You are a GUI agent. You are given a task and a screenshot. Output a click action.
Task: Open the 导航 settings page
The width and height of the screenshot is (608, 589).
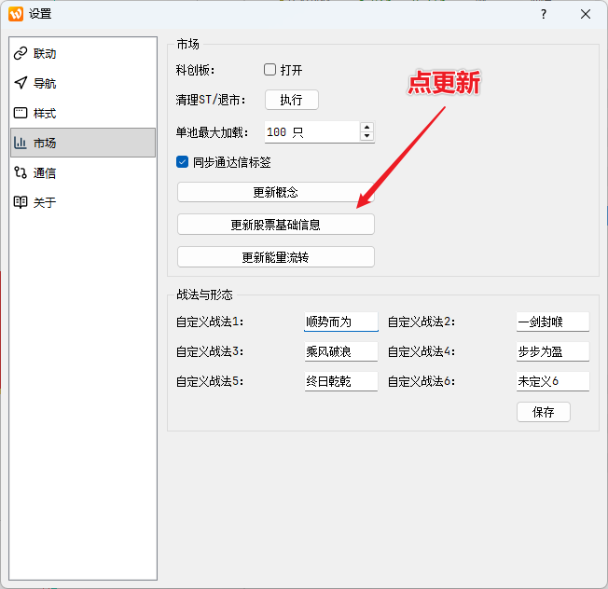83,83
